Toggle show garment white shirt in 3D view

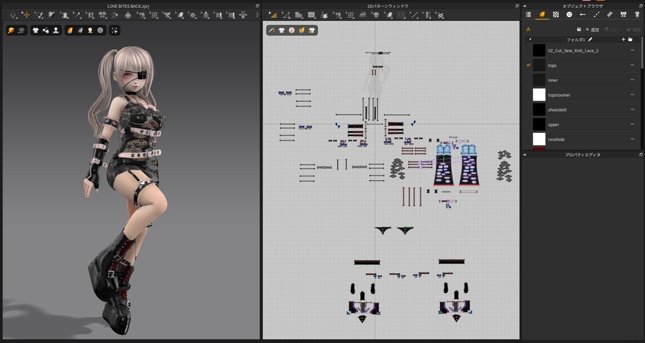(36, 30)
